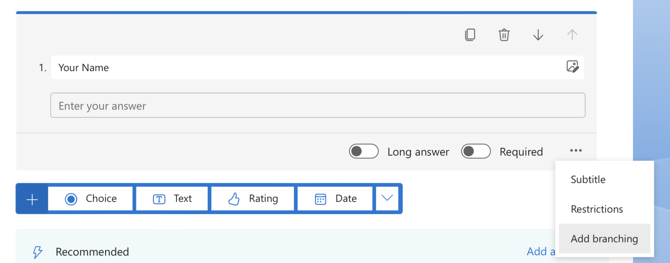670x263 pixels.
Task: Click the Enter your answer field
Action: [x=318, y=105]
